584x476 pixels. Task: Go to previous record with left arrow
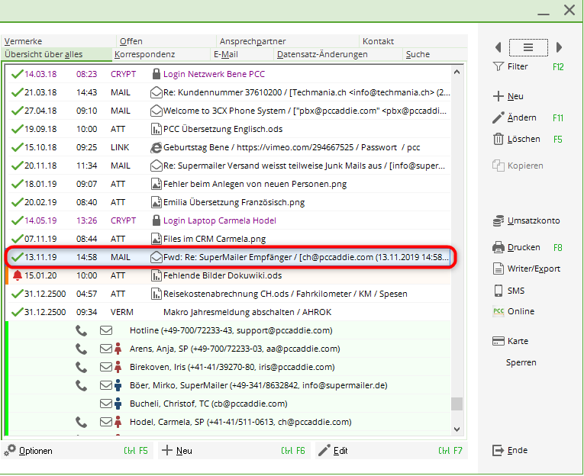click(x=498, y=47)
